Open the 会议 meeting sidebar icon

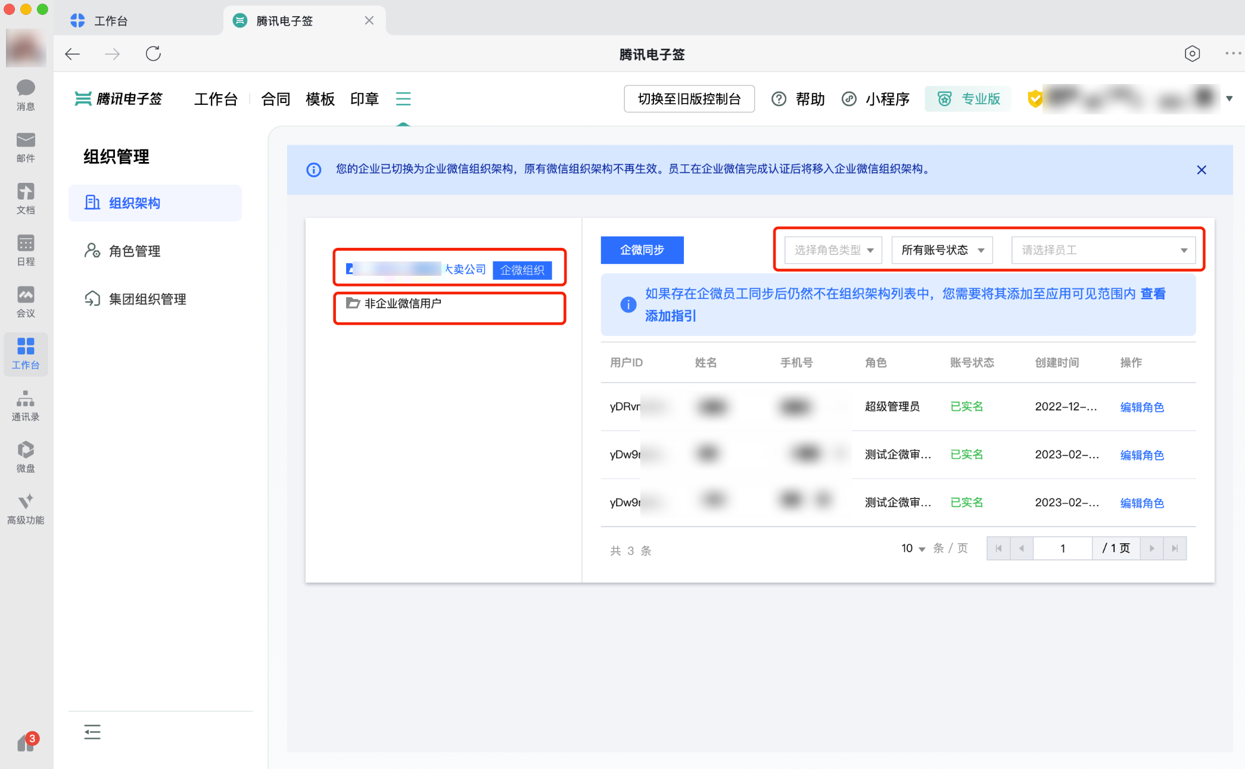tap(26, 302)
